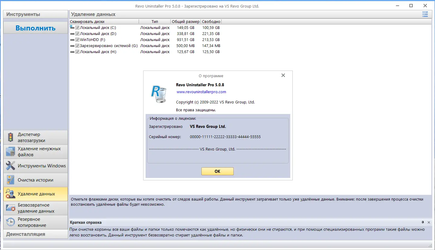The width and height of the screenshot is (435, 250).
Task: Uncheck the WinToHDD (F:) checkbox
Action: point(77,40)
